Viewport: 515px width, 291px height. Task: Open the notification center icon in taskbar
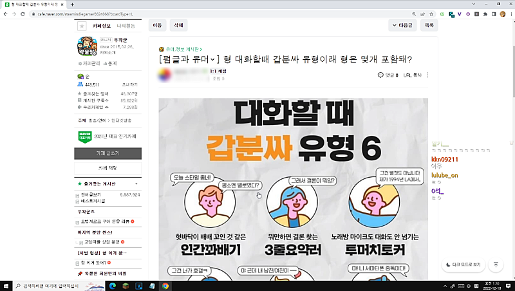(508, 286)
